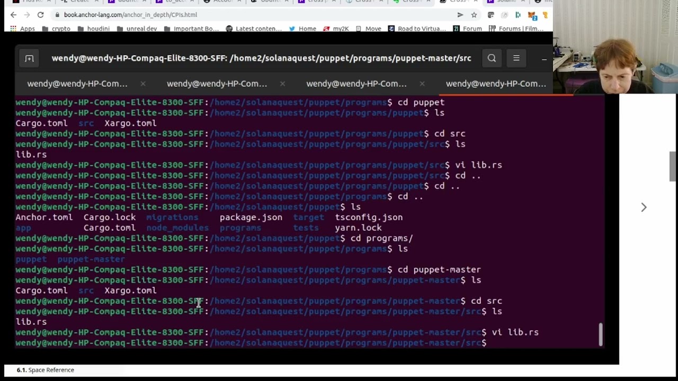Open the terminal search icon
The width and height of the screenshot is (678, 381).
[492, 58]
